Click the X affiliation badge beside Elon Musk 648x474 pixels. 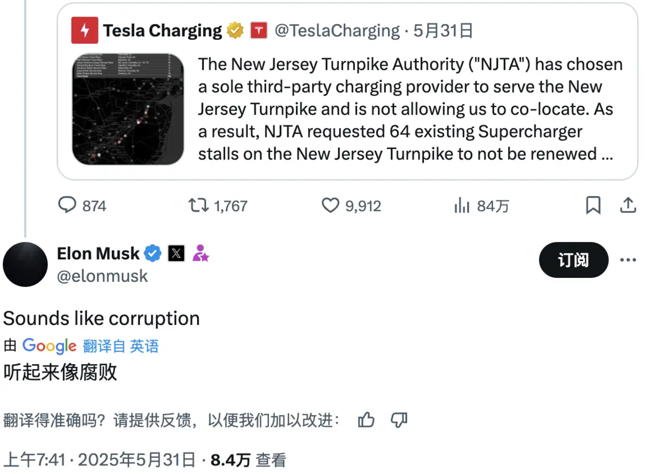pos(176,253)
